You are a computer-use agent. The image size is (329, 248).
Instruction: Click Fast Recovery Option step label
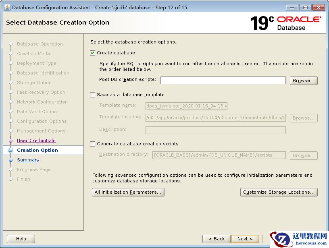click(x=41, y=92)
